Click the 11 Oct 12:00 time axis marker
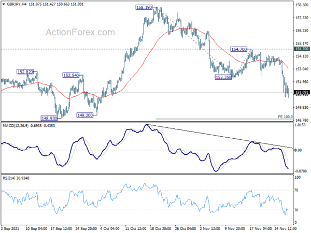Viewport: 311px width, 233px height. 136,228
